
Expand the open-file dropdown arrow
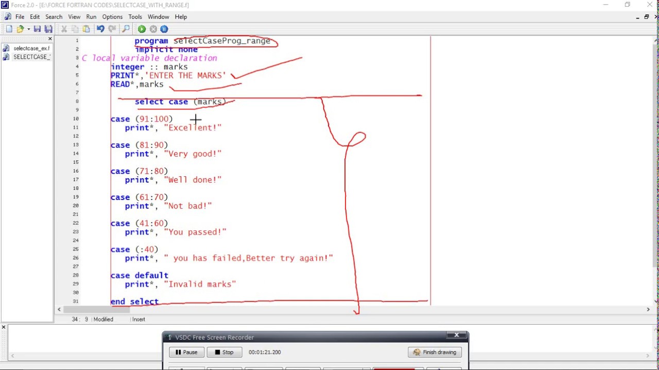pyautogui.click(x=28, y=29)
